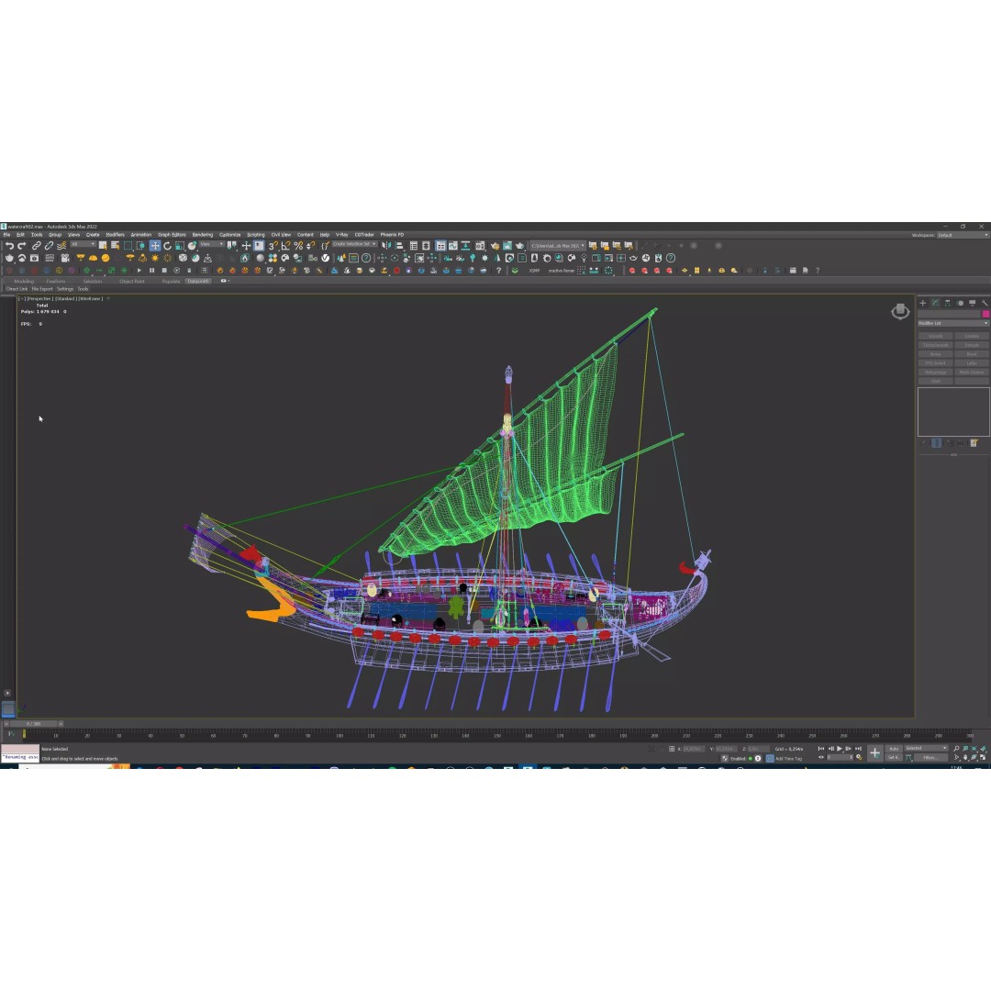This screenshot has height=991, width=991.
Task: Click File Export button in Datasmith ribbon
Action: 42,289
